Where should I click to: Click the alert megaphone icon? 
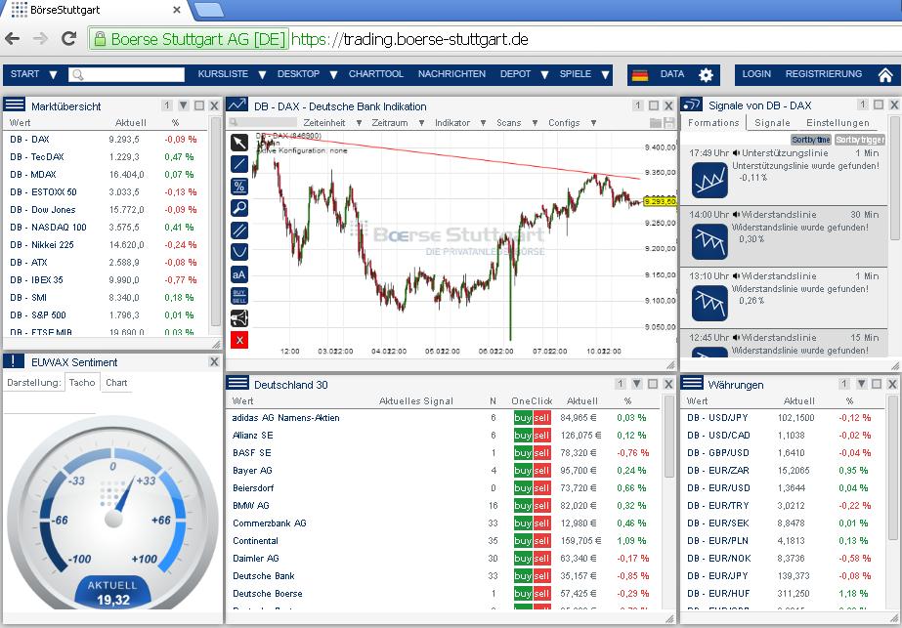pyautogui.click(x=238, y=318)
